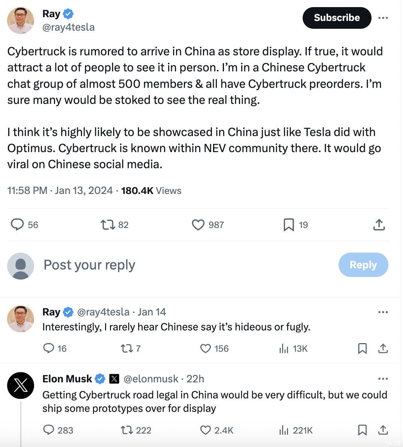Like Ray's reply about hideous or fugly

click(206, 348)
